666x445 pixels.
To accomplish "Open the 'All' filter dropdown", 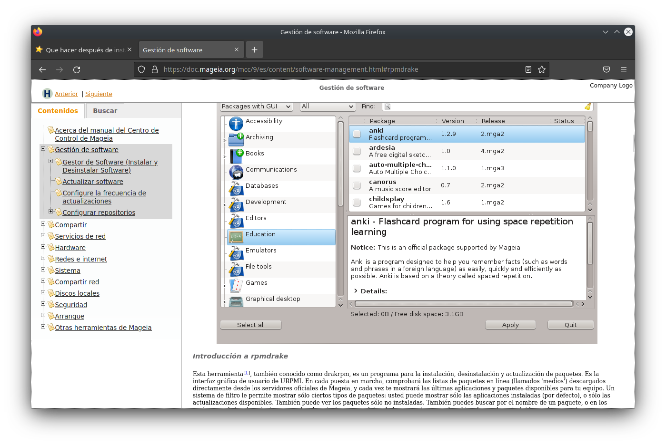I will (x=328, y=106).
